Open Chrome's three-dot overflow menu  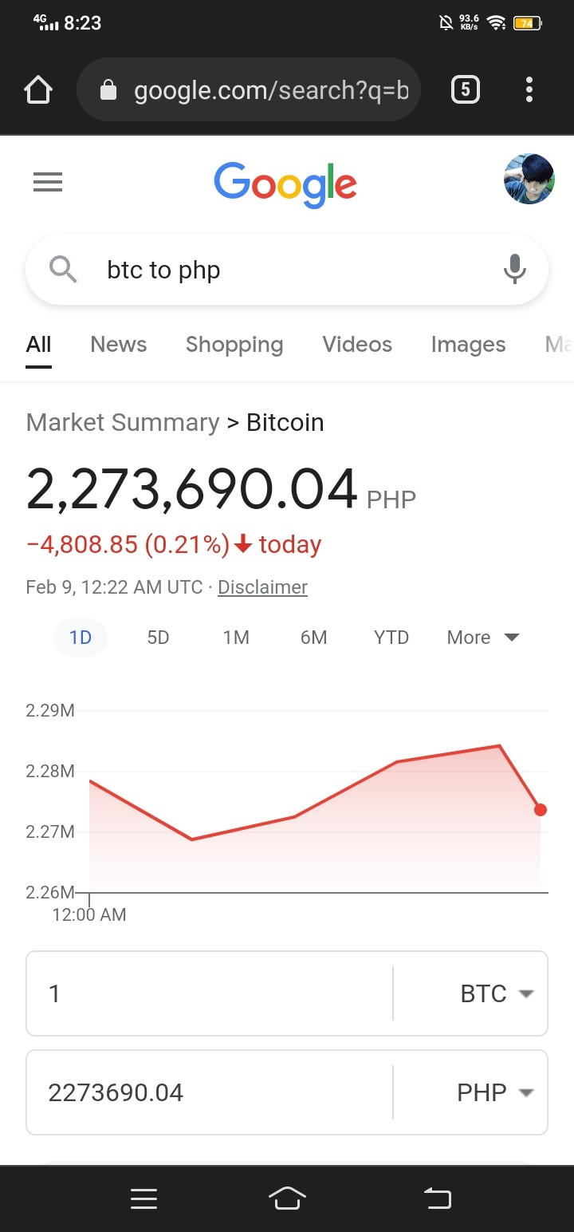[x=529, y=89]
